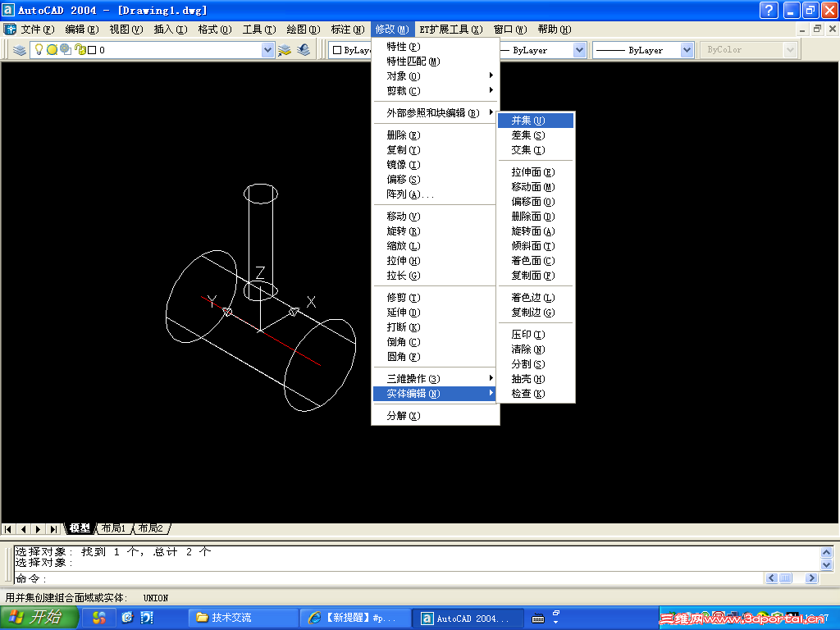Toggle the layer on/off lightbulb icon

point(39,49)
